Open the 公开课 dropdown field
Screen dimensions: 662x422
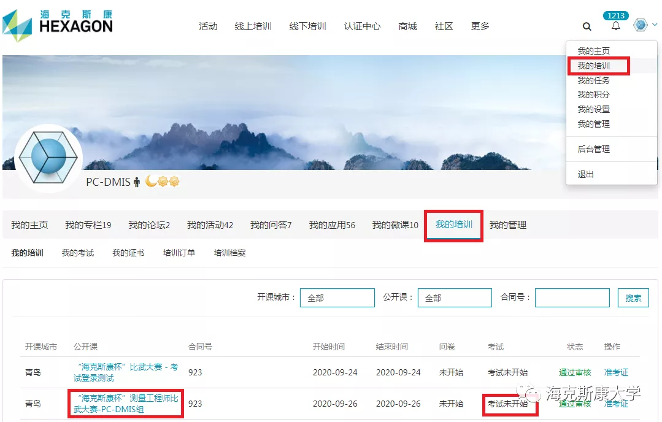point(455,298)
